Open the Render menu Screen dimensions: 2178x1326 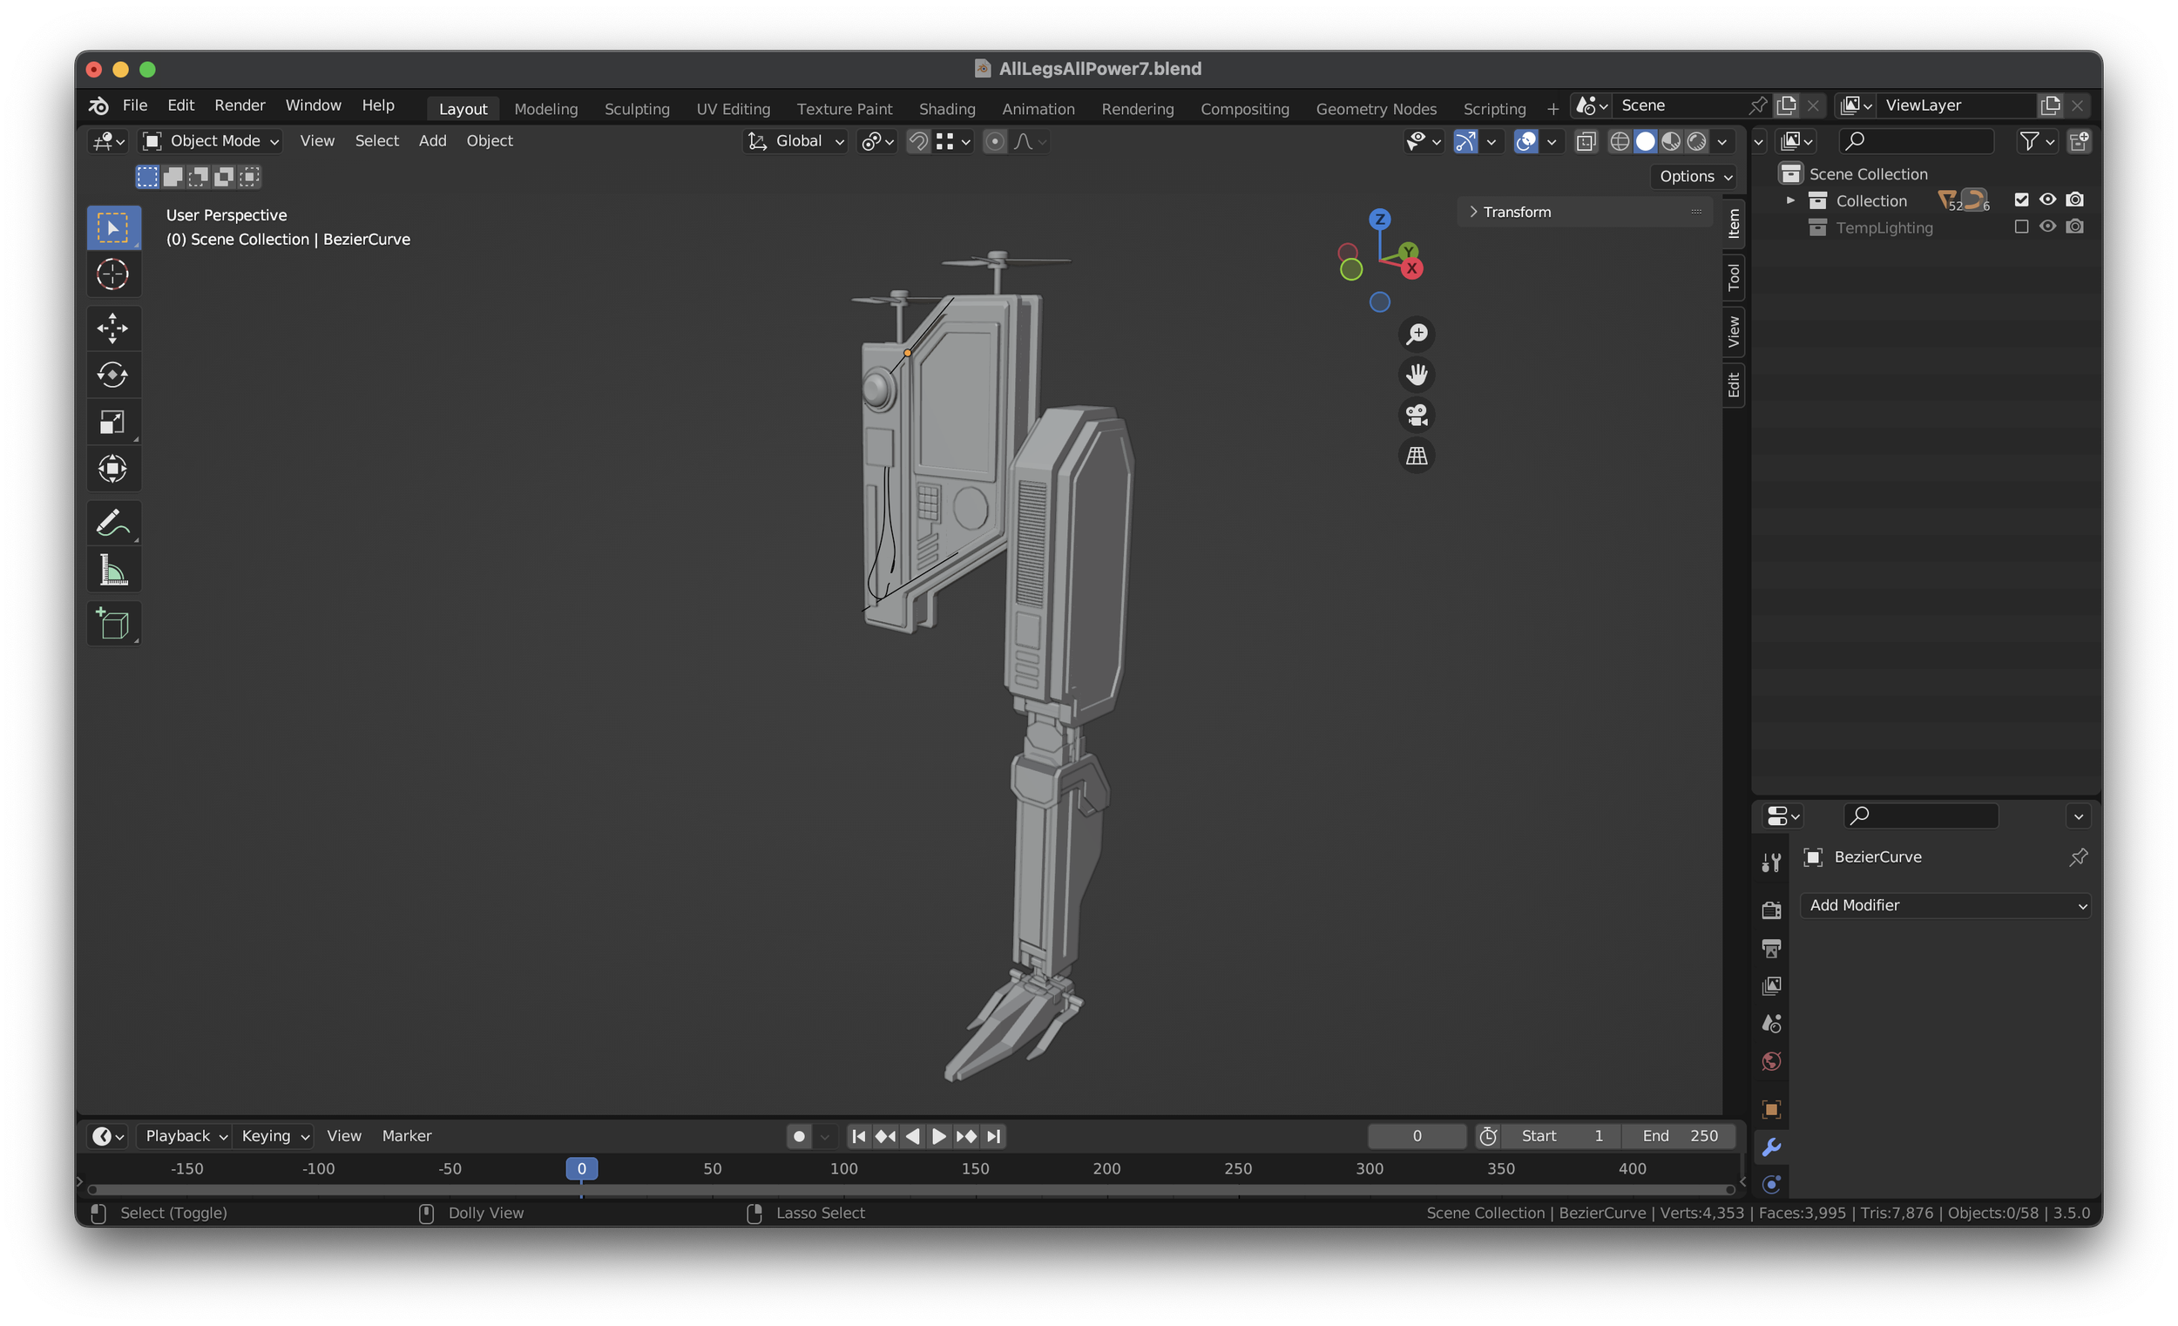[240, 105]
